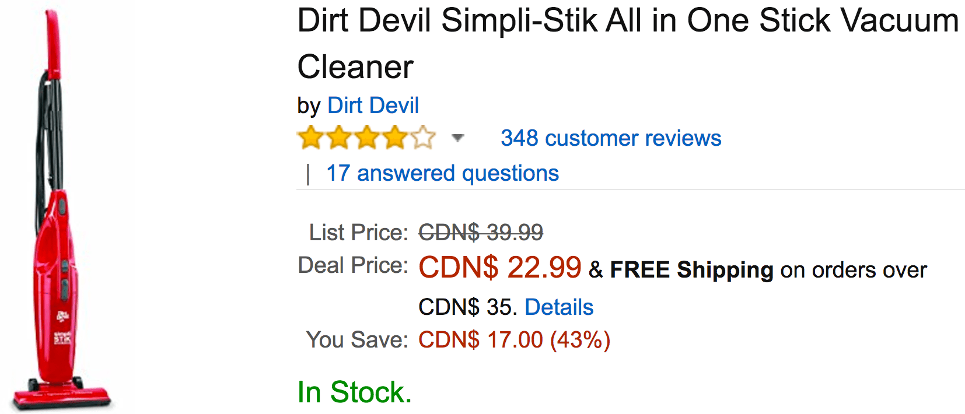Click the You Save label
The height and width of the screenshot is (414, 965).
[x=357, y=340]
